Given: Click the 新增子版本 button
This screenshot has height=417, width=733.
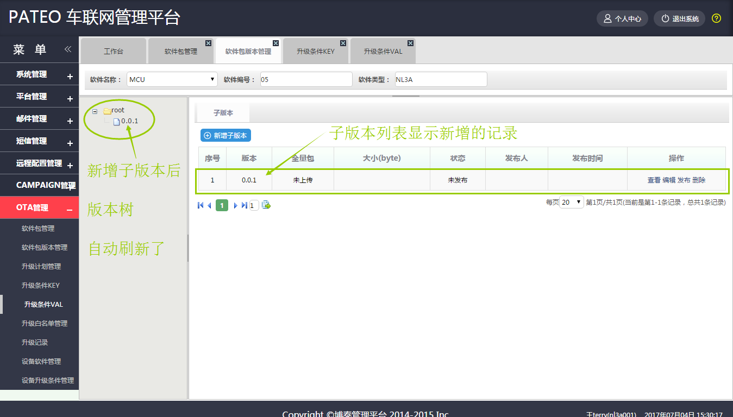Looking at the screenshot, I should pos(225,136).
